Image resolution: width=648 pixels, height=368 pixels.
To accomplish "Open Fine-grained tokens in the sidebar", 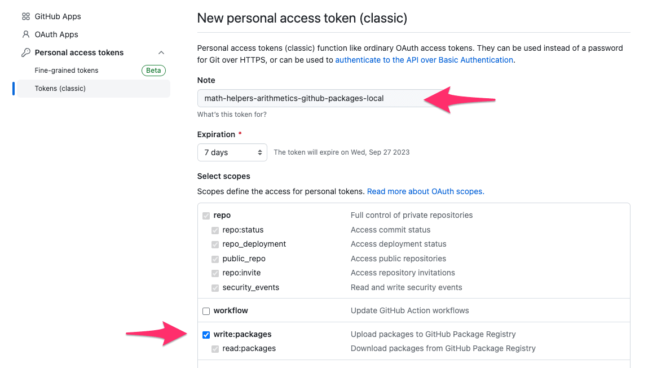I will 67,71.
